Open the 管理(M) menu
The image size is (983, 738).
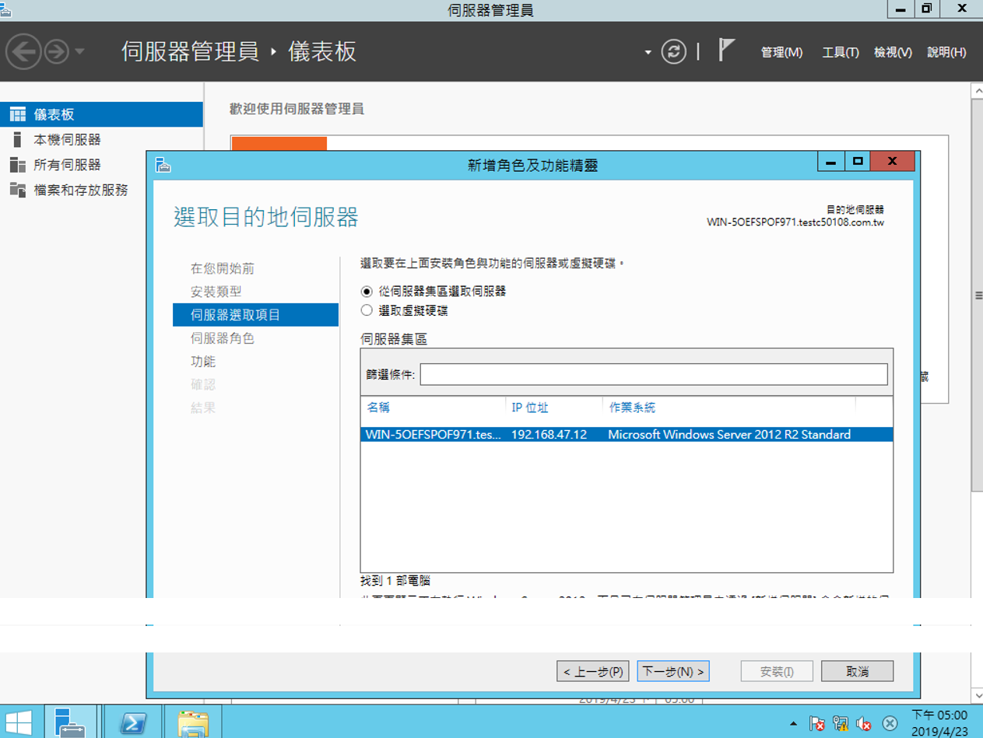781,52
